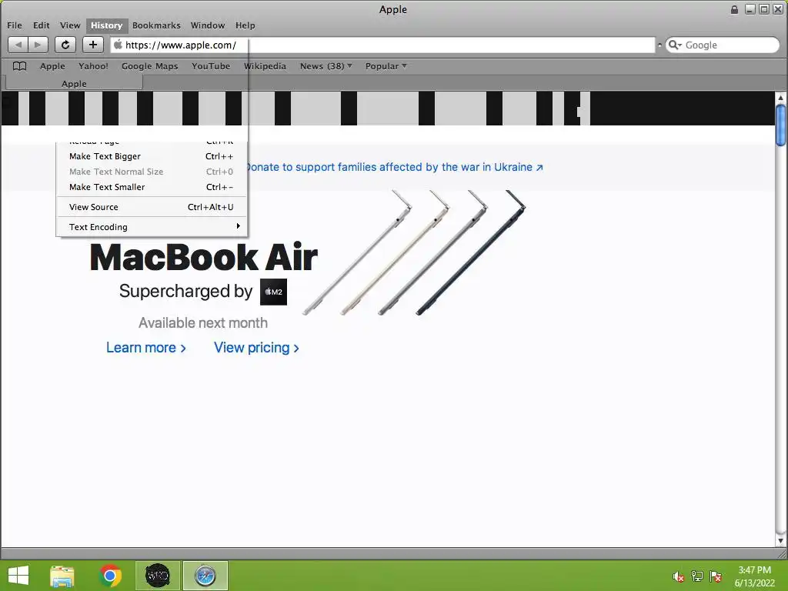
Task: Click the search magnifier icon
Action: 673,45
